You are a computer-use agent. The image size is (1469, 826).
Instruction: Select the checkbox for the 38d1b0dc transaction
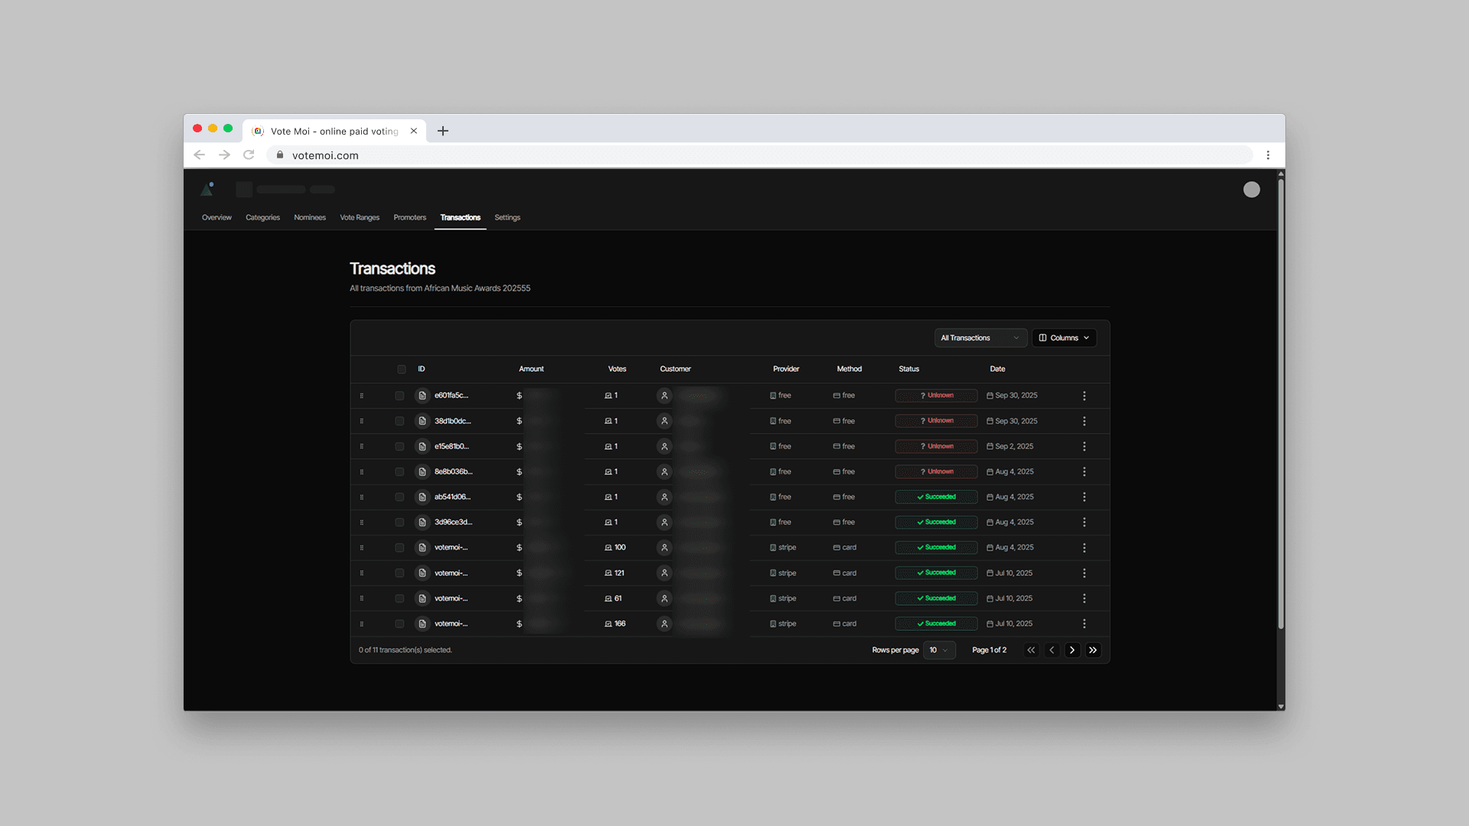(x=399, y=421)
